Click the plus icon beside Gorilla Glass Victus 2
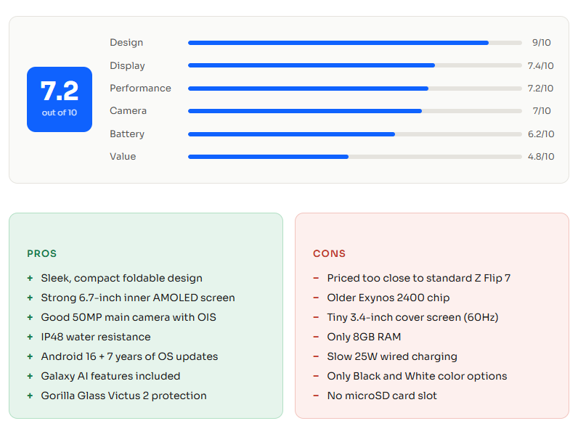The width and height of the screenshot is (578, 434). coord(30,396)
